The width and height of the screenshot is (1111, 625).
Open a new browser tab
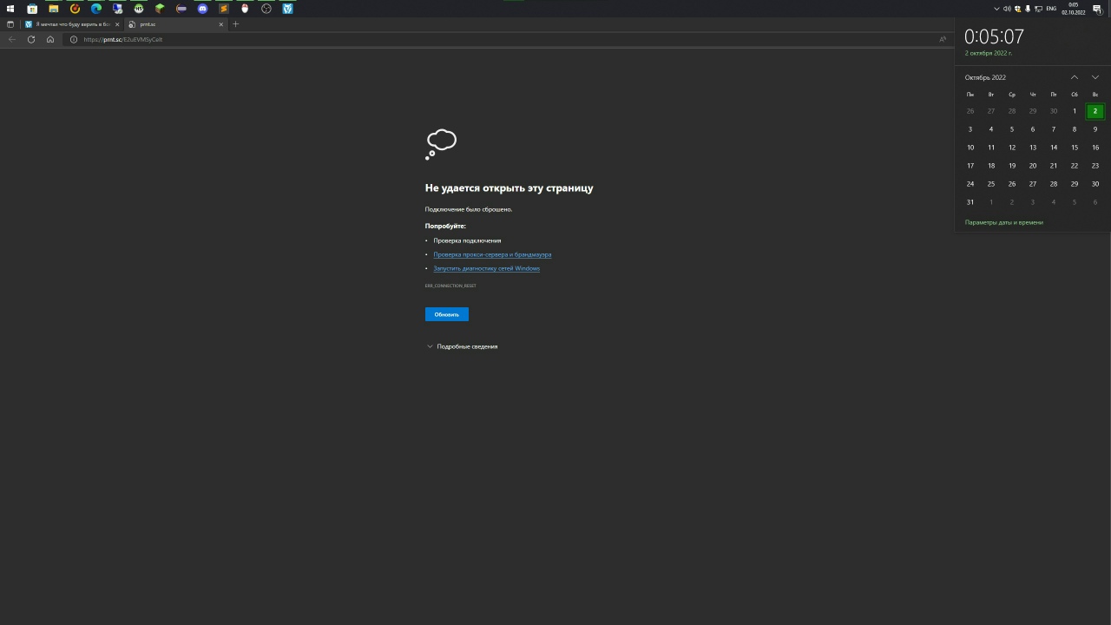pos(235,24)
